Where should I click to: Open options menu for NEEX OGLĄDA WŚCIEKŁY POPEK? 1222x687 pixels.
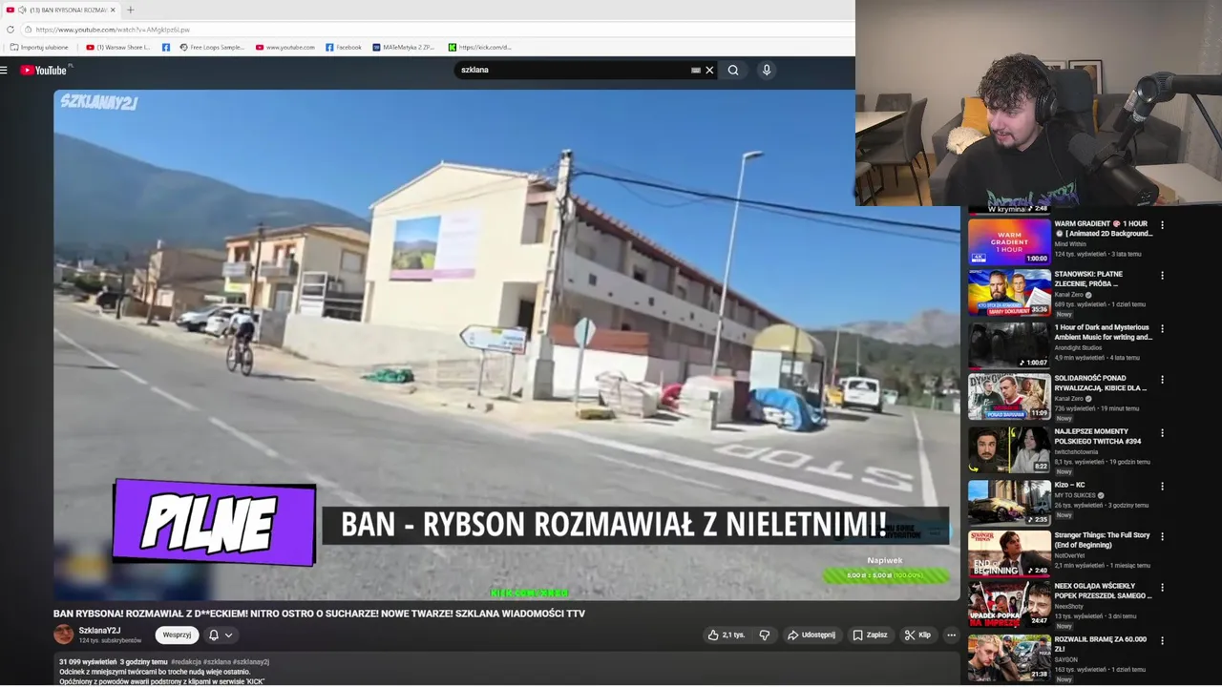1162,588
